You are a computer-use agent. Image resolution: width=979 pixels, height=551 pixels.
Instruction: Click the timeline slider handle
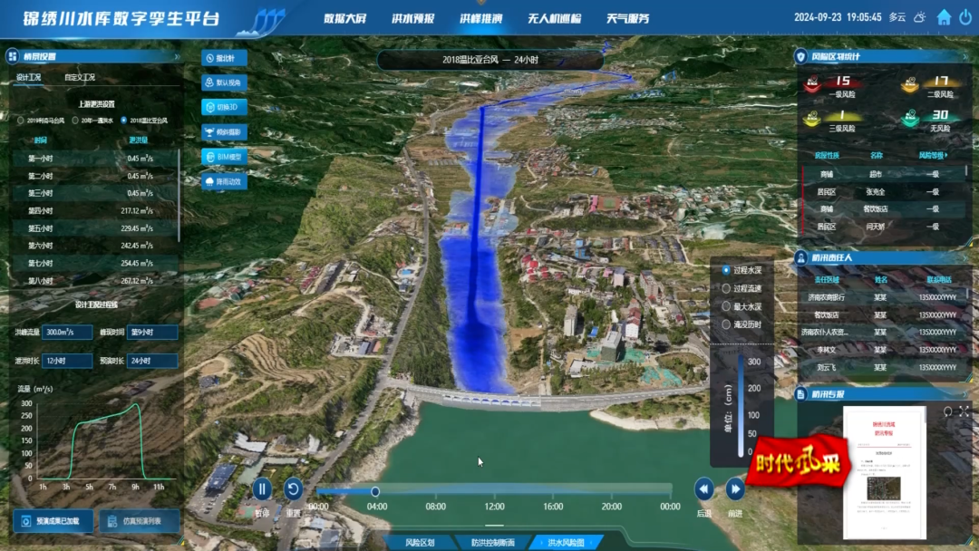(x=375, y=491)
